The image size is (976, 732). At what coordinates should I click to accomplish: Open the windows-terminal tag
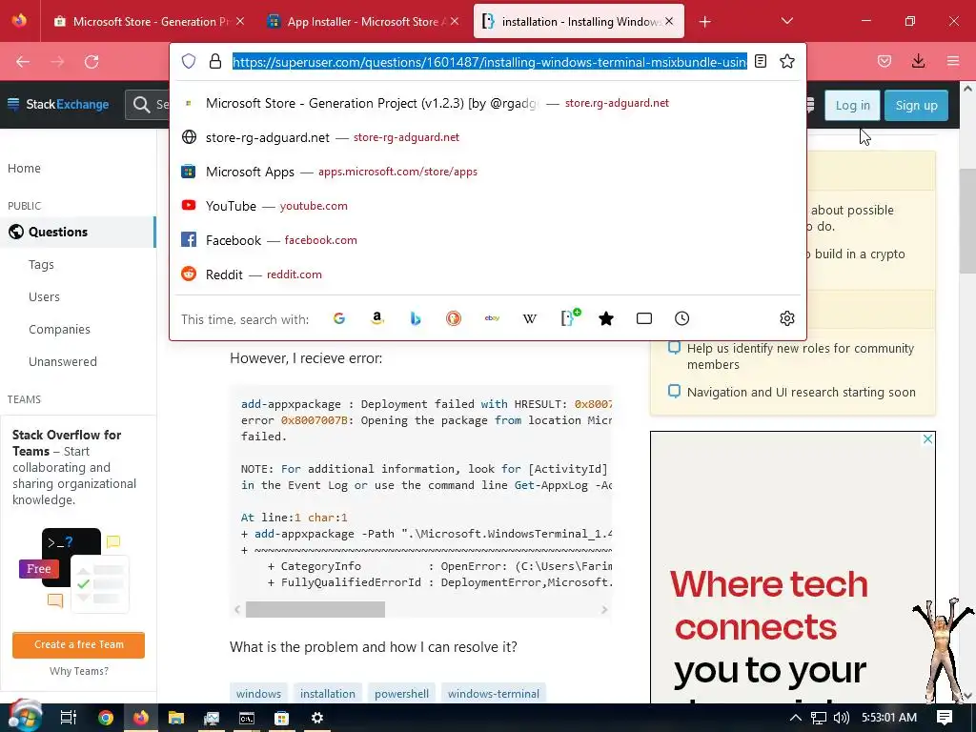click(x=494, y=694)
